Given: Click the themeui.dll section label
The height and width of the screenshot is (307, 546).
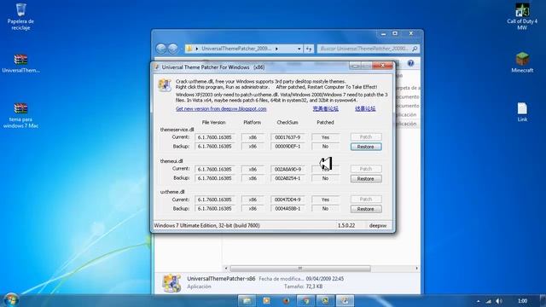Looking at the screenshot, I should pos(171,161).
